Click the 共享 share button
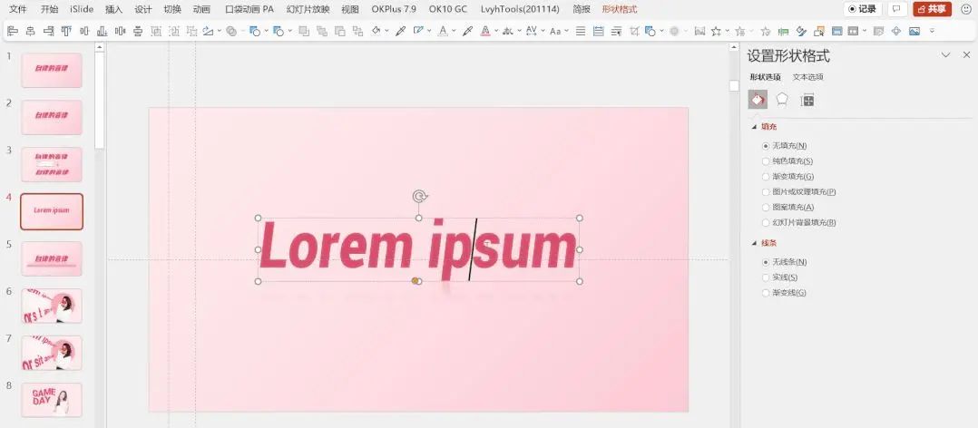Image resolution: width=978 pixels, height=428 pixels. [x=932, y=9]
